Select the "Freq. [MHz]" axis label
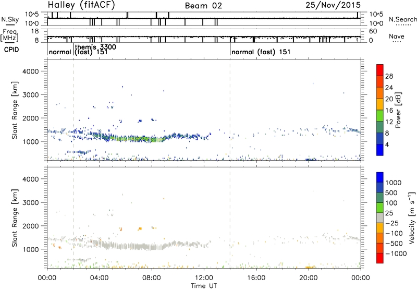Screen dimensions: 417x289 coord(10,35)
